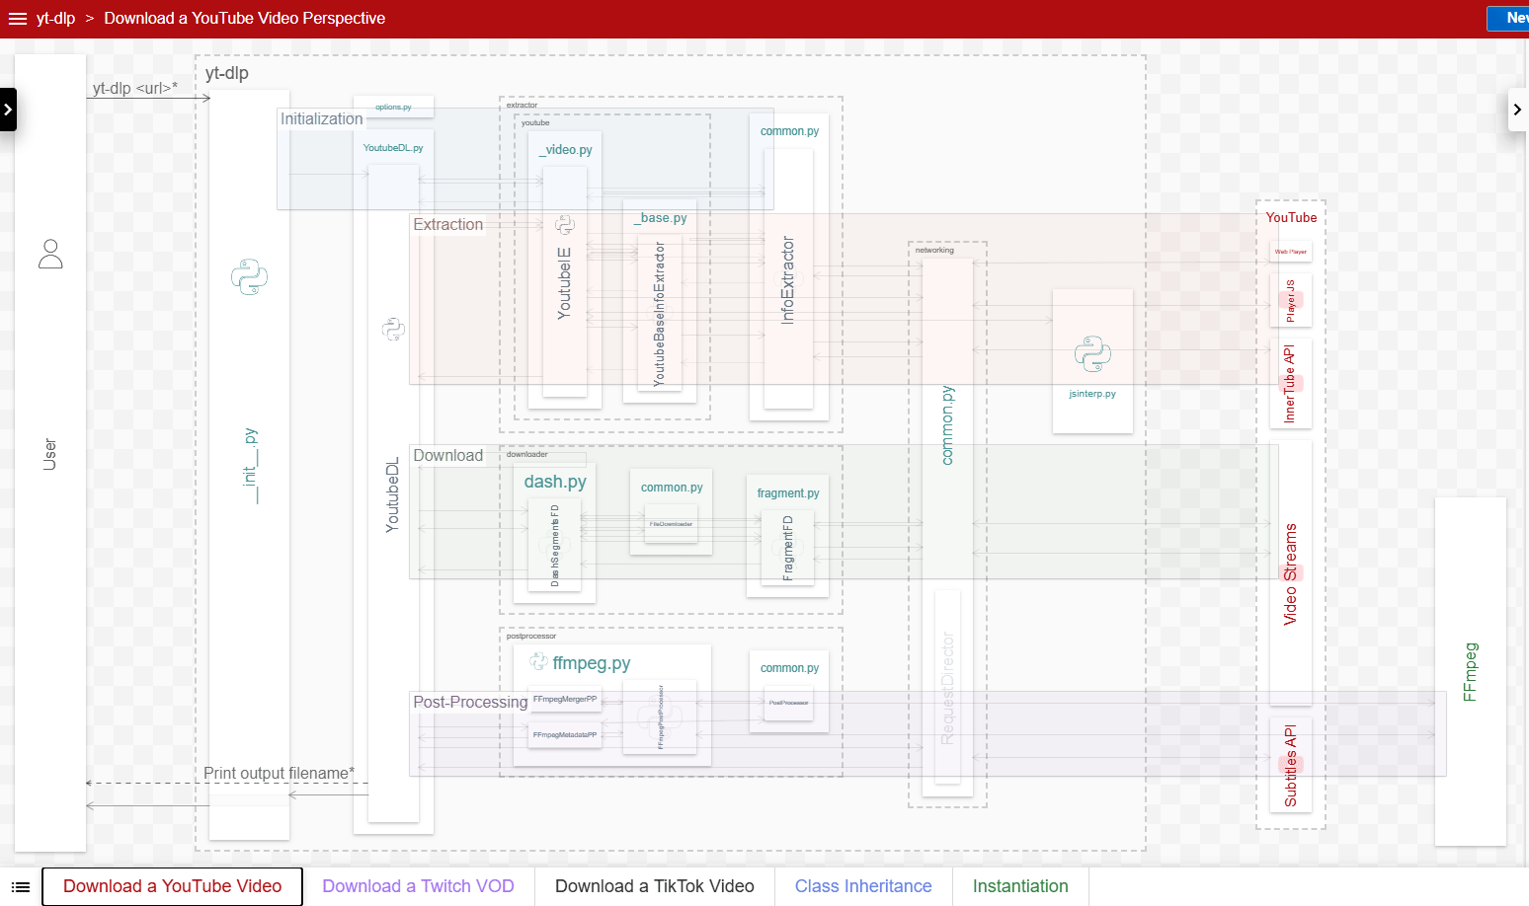
Task: Click the downloader group label
Action: (x=527, y=454)
